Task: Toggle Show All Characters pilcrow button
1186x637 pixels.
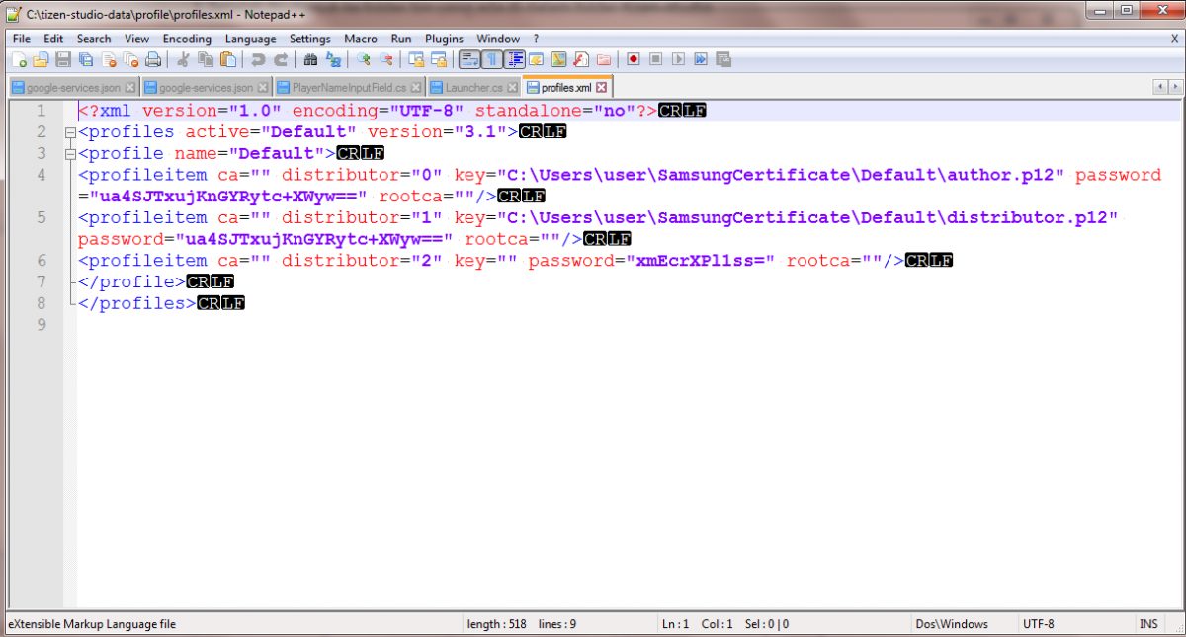Action: tap(491, 59)
